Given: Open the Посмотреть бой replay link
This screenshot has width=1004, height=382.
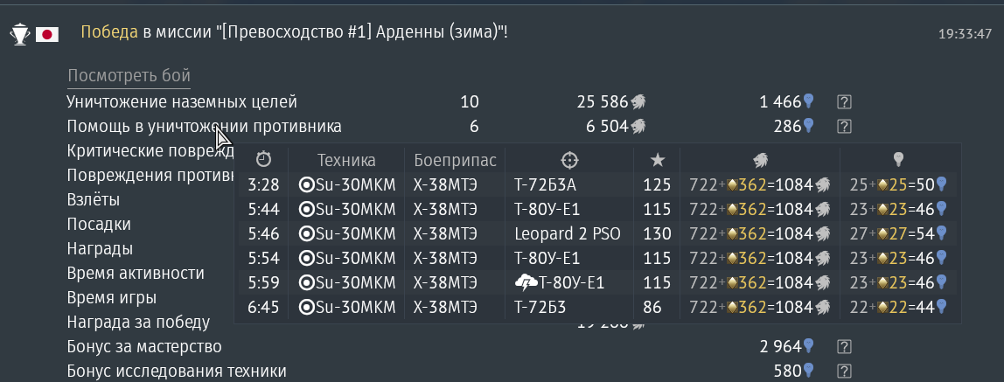Looking at the screenshot, I should (129, 75).
